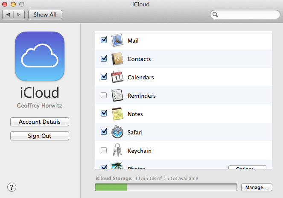Screen dimensions: 283x198
Task: Click the Contacts label text
Action: (139, 59)
